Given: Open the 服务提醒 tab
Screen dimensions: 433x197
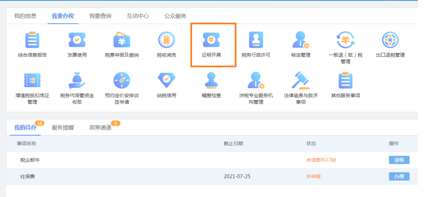Looking at the screenshot, I should 63,127.
